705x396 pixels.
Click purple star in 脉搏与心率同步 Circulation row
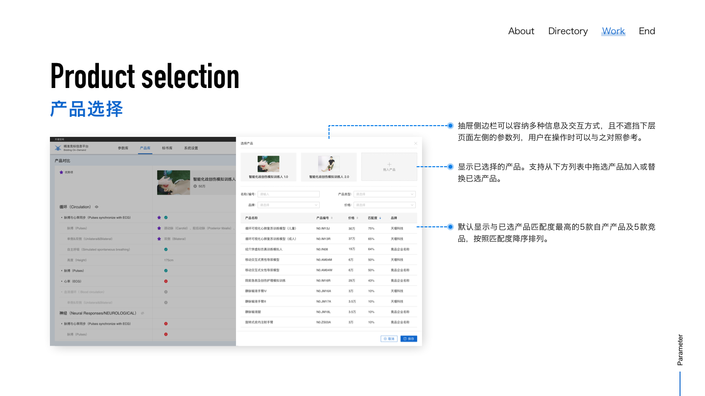click(159, 218)
